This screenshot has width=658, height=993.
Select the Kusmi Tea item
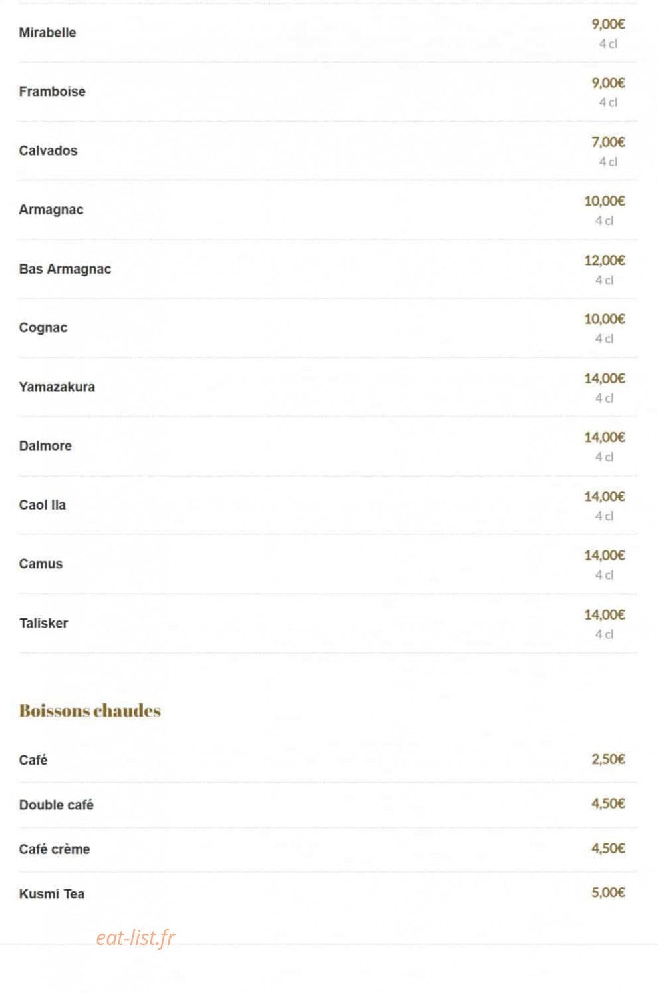coord(52,894)
